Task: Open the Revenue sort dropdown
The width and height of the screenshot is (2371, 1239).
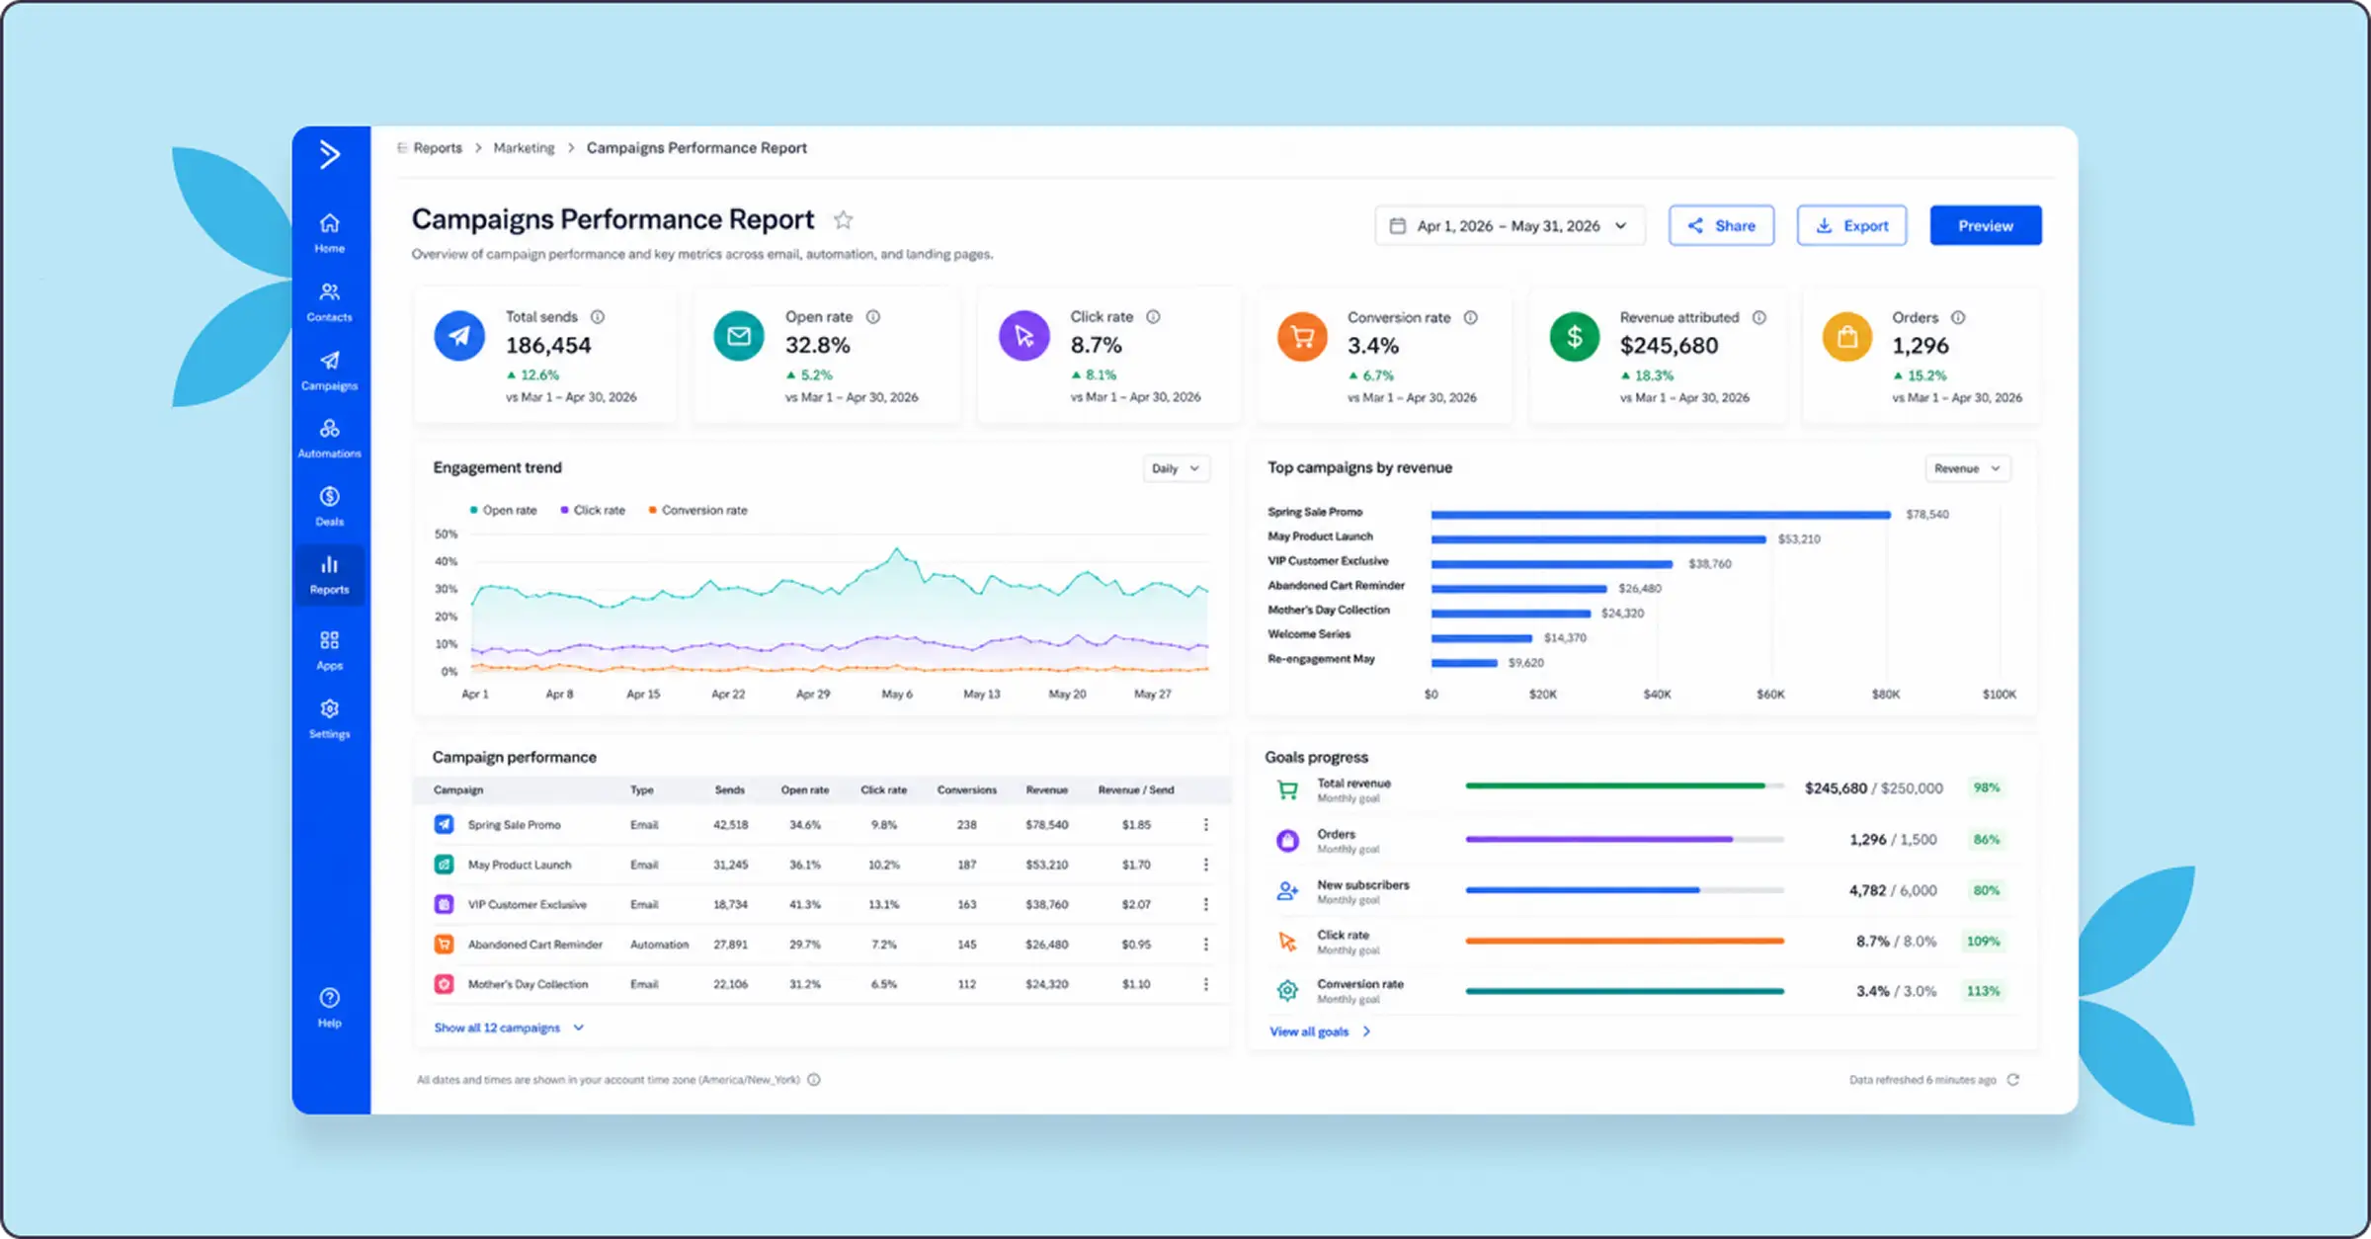Action: [1968, 468]
